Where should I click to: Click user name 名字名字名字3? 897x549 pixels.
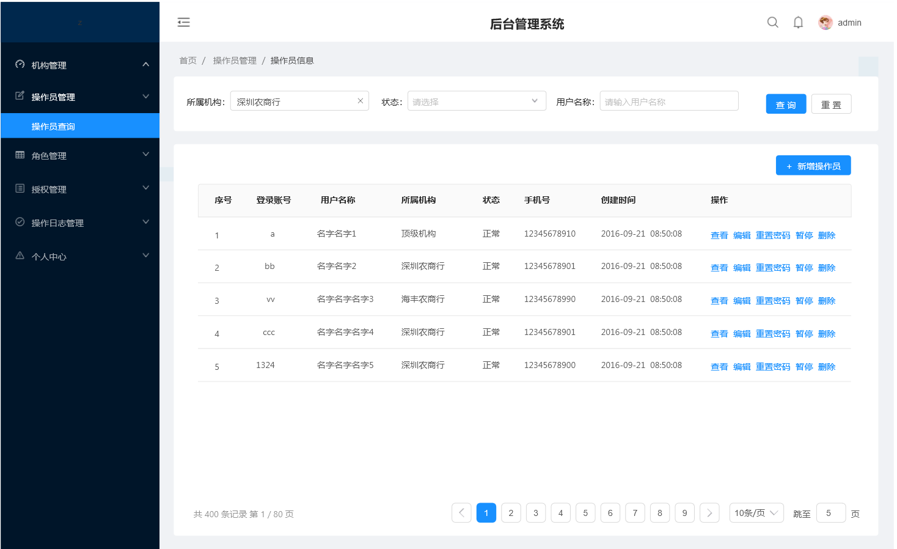(345, 299)
